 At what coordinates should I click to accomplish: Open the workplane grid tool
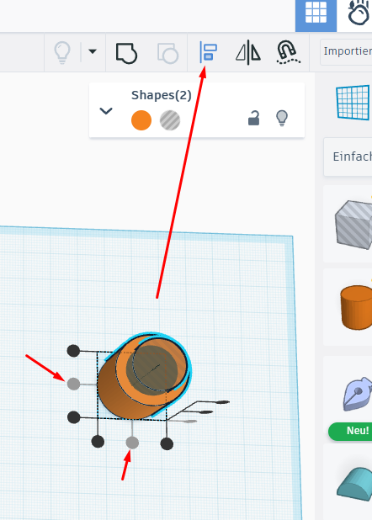click(353, 102)
